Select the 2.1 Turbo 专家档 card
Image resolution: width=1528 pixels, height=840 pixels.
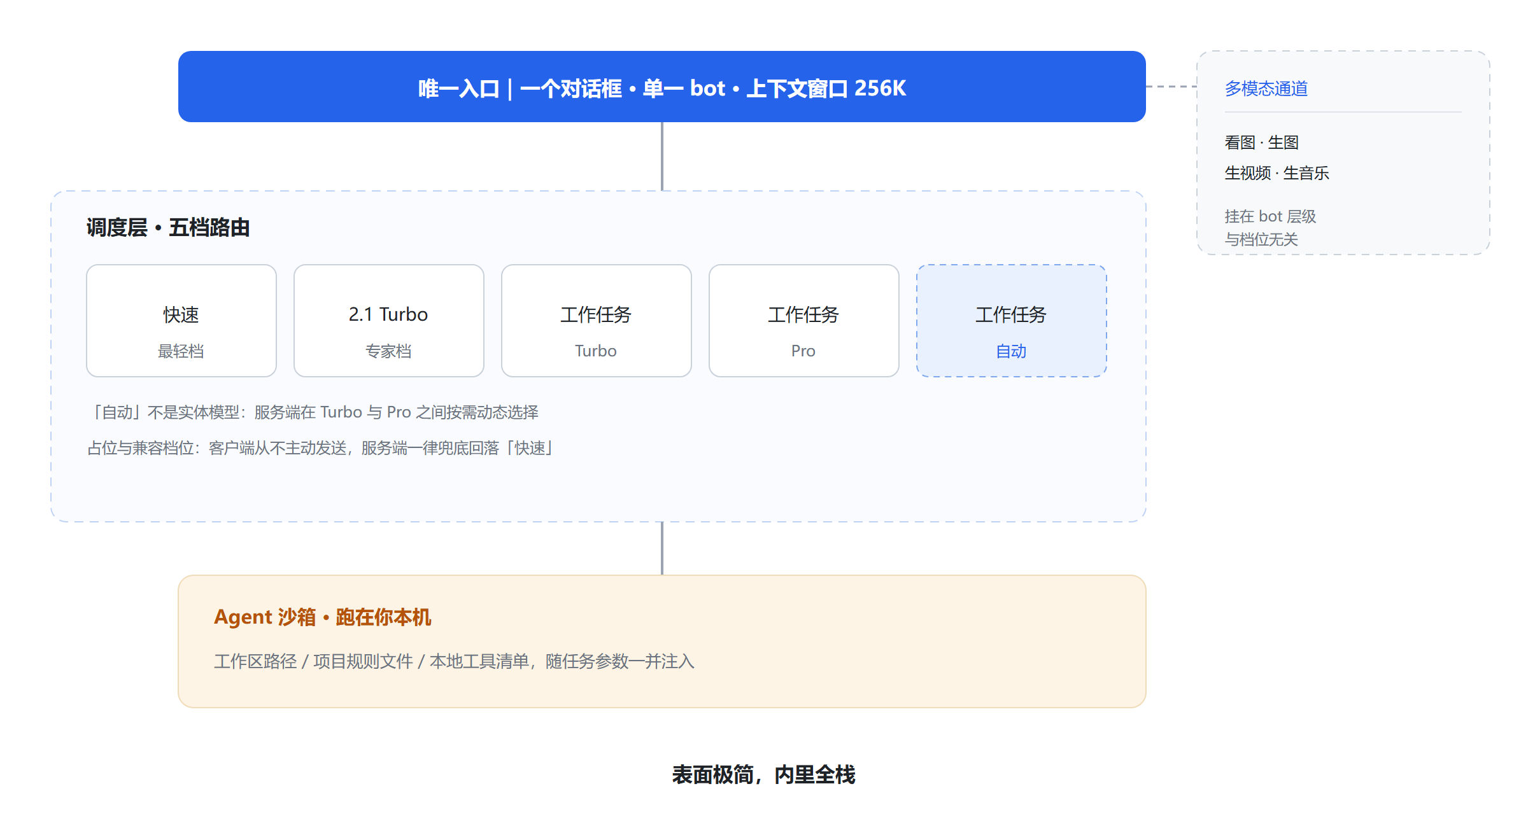[389, 321]
